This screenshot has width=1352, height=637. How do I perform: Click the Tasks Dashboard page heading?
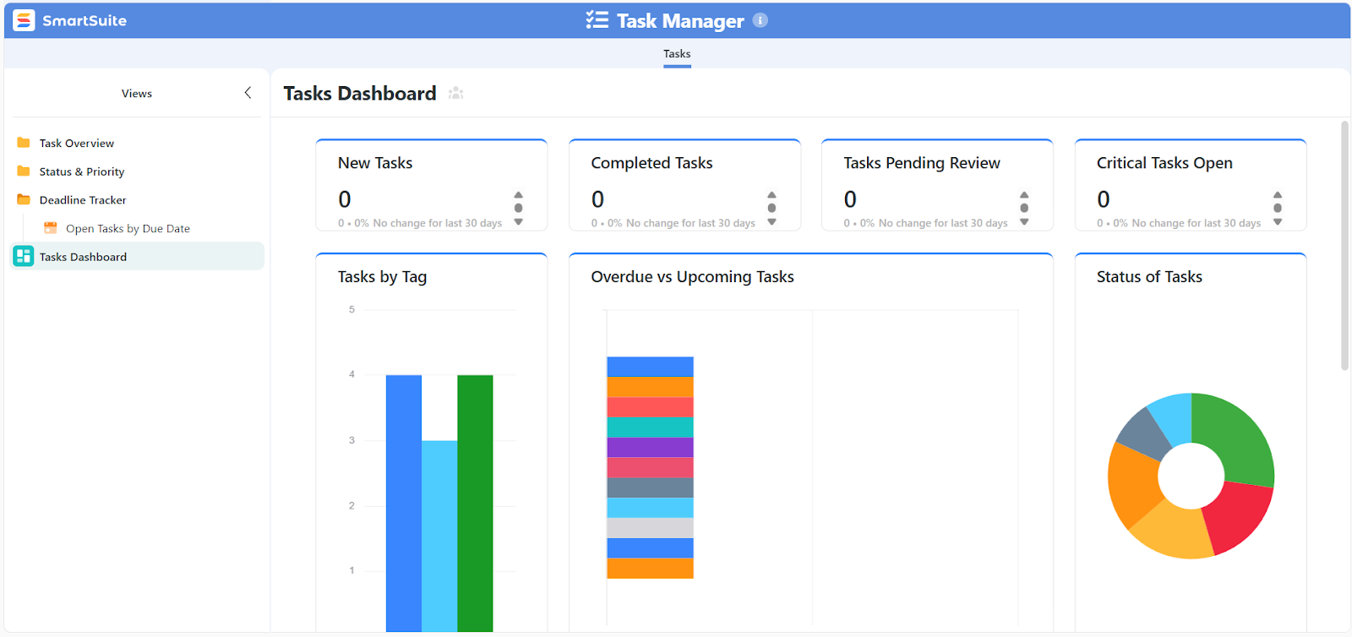pos(360,93)
